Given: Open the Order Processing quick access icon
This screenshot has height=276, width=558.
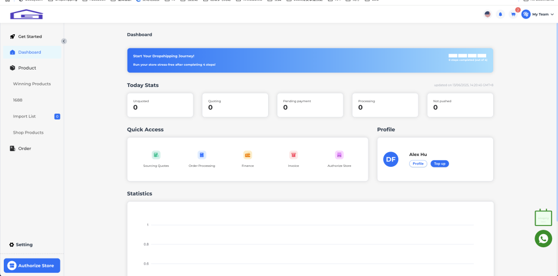Looking at the screenshot, I should pyautogui.click(x=202, y=155).
